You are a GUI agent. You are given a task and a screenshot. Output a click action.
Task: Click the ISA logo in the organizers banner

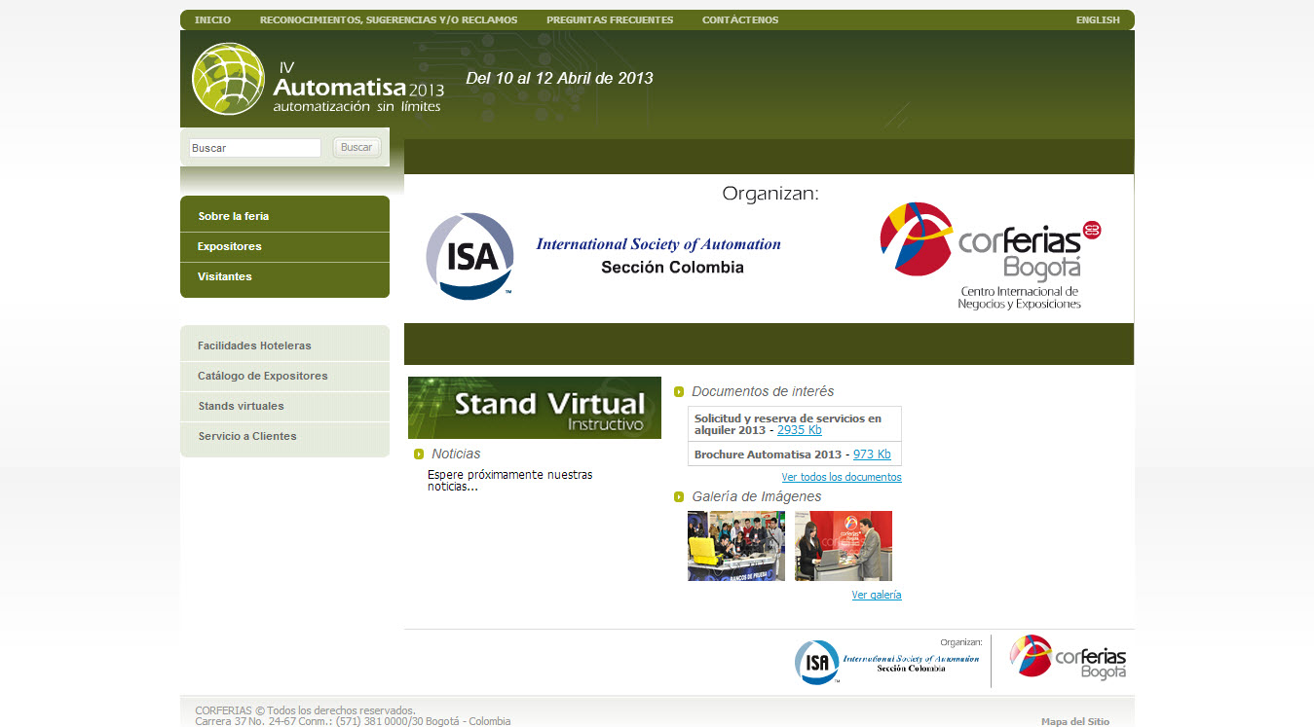coord(469,256)
